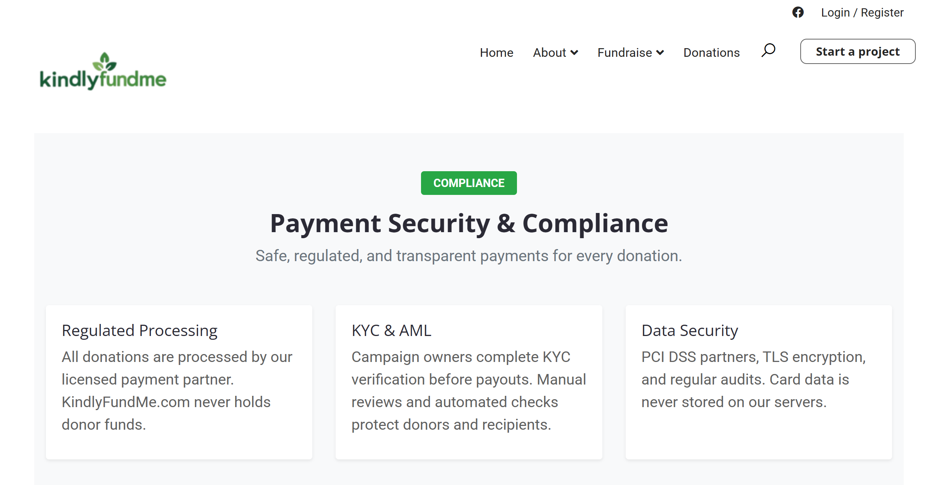
Task: Click the green COMPLIANCE badge
Action: [468, 183]
